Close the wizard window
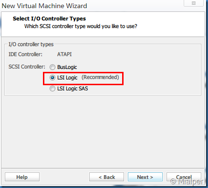 click(x=194, y=3)
